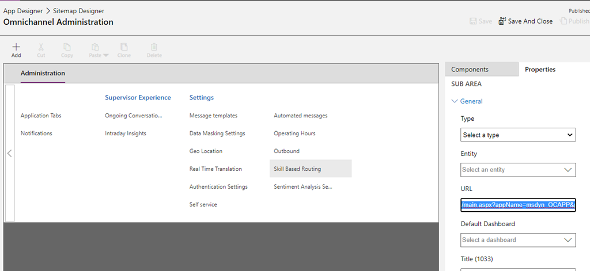Select Self service subarea
The image size is (590, 271).
pos(203,204)
